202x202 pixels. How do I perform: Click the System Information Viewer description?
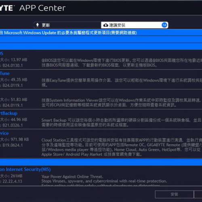(121, 103)
